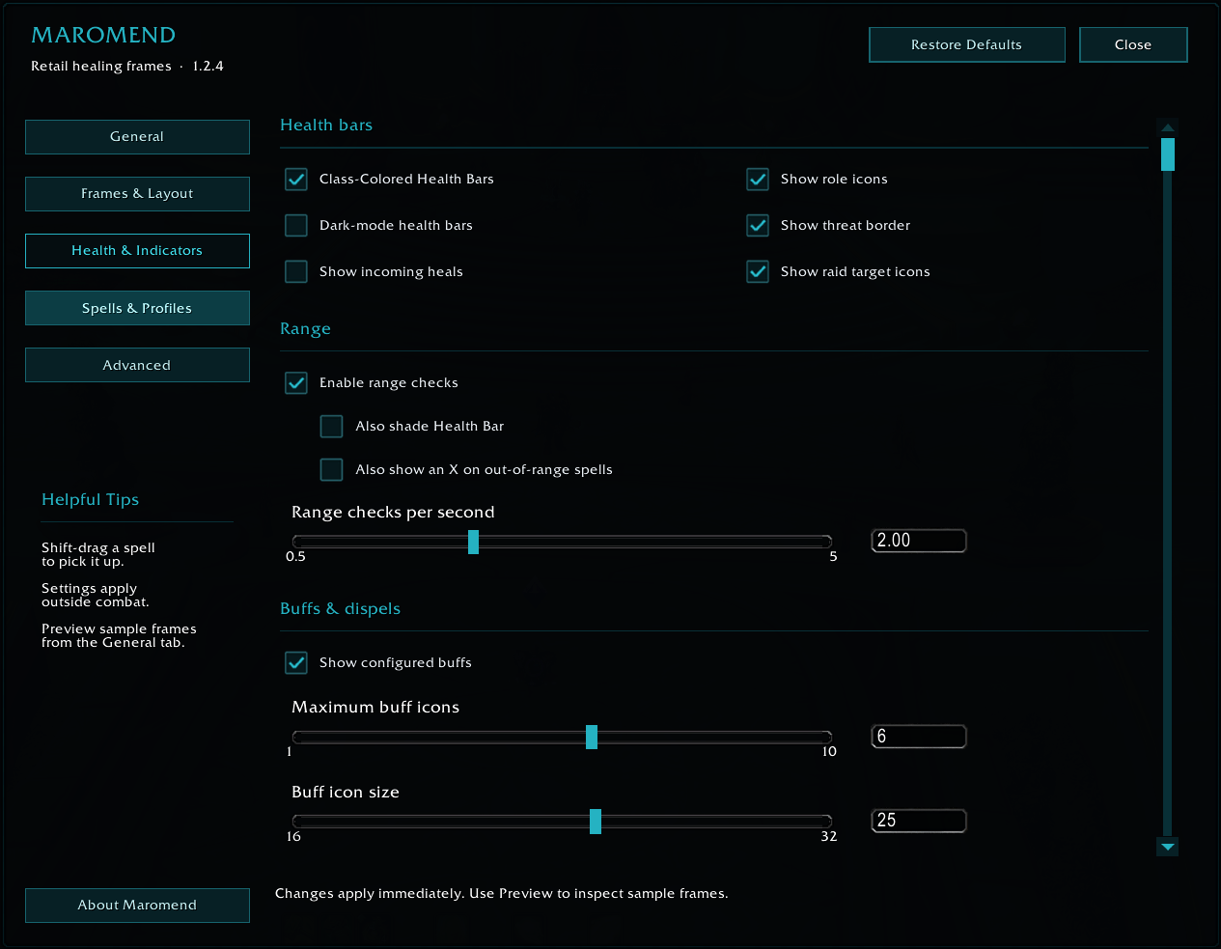This screenshot has height=949, width=1221.
Task: Click the Helpful Tips heading
Action: coord(90,500)
